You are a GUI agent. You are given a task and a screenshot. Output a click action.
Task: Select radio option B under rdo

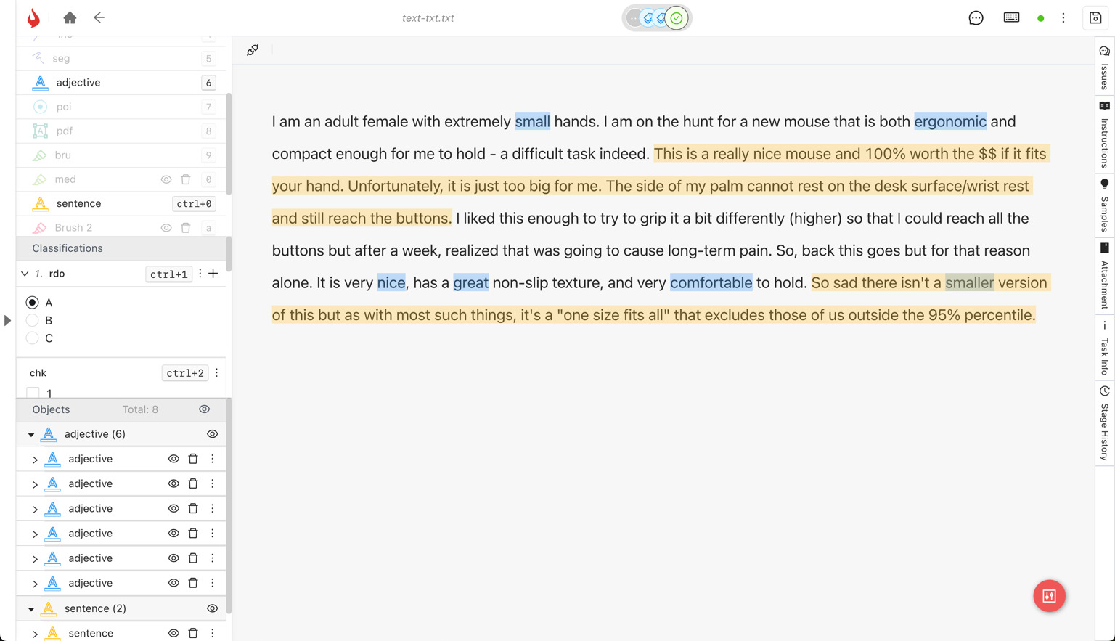32,320
